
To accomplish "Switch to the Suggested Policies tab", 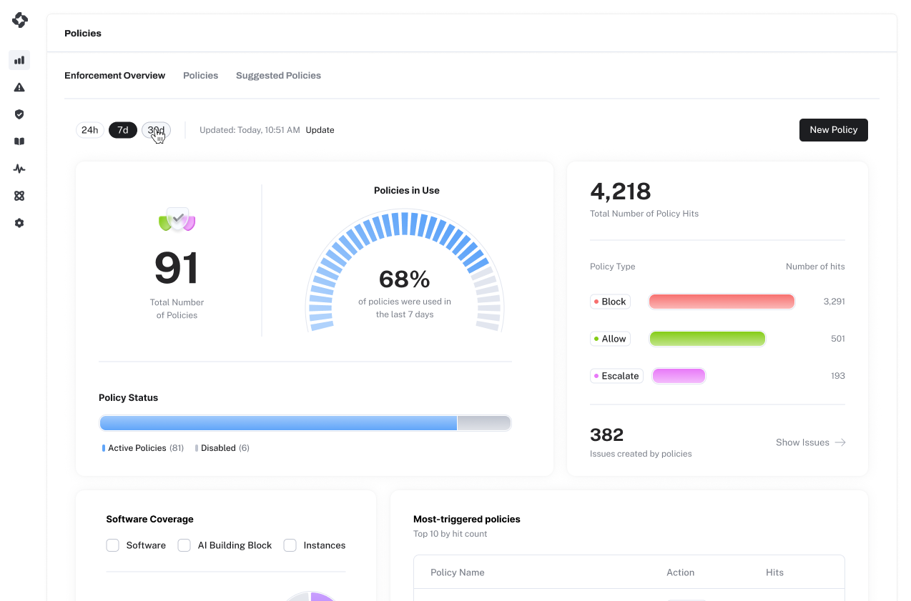I will (278, 75).
